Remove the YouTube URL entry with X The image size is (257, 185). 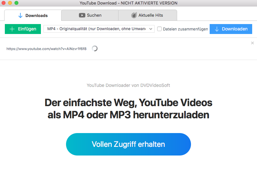(x=252, y=43)
